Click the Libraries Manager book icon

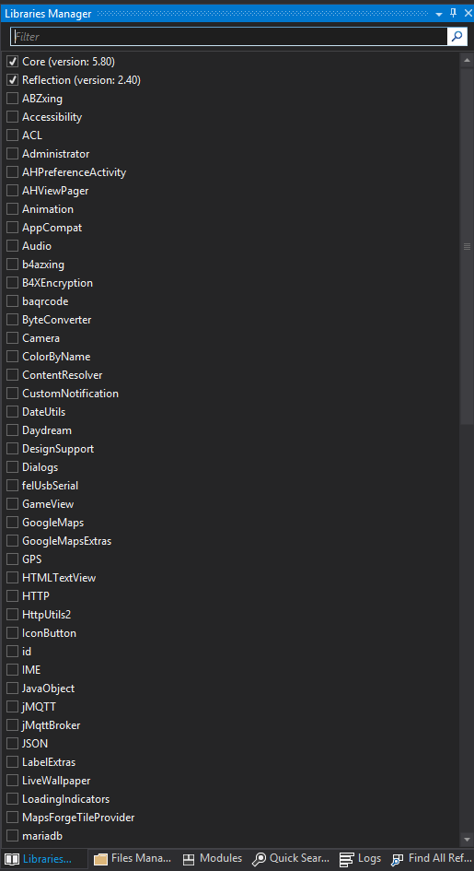point(12,859)
